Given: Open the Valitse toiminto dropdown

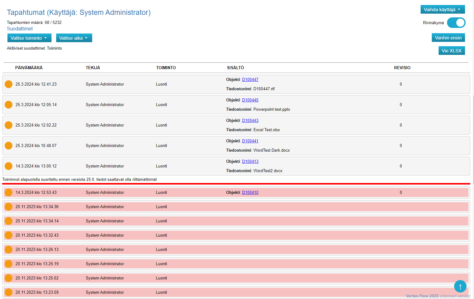Looking at the screenshot, I should pos(29,38).
